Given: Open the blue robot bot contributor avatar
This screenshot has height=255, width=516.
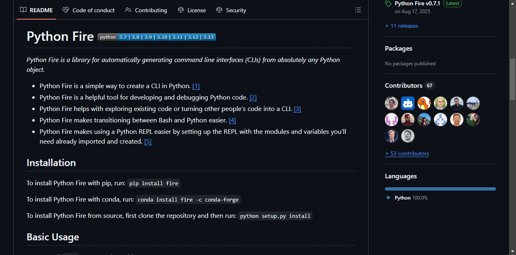Looking at the screenshot, I should (x=408, y=103).
